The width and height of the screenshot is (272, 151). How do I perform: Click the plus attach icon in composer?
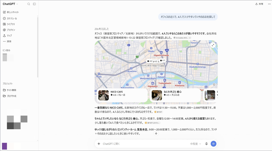click(99, 144)
